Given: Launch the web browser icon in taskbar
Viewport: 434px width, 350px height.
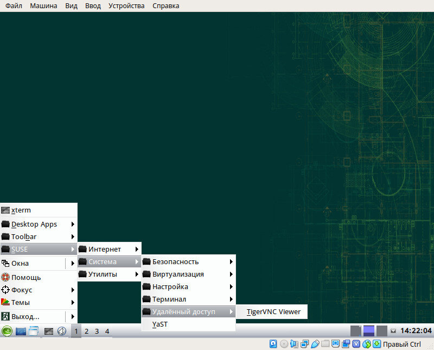Looking at the screenshot, I should tap(62, 331).
